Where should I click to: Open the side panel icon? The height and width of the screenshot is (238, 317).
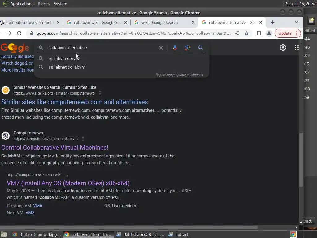coord(259,33)
